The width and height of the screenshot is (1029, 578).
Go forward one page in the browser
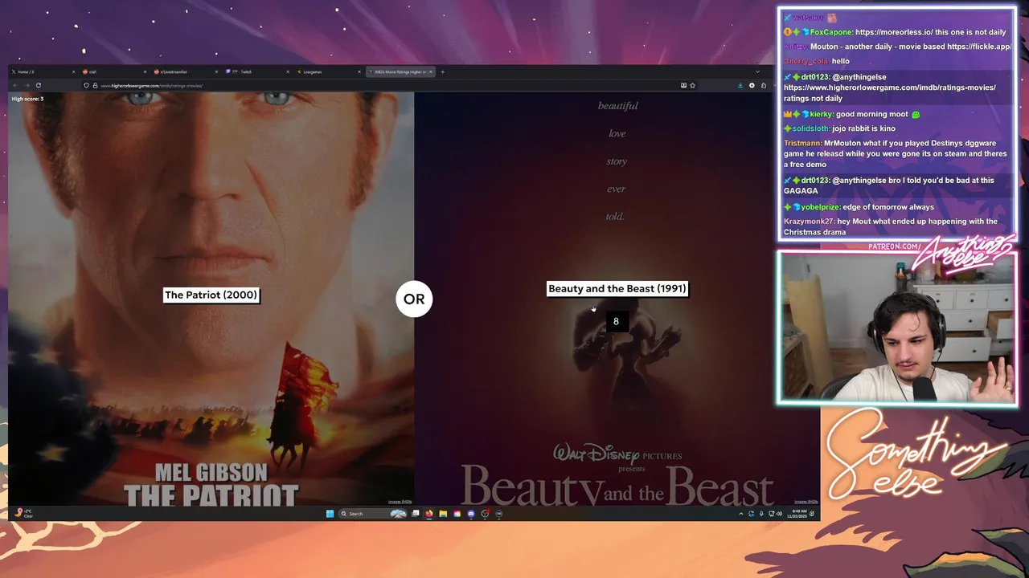pyautogui.click(x=27, y=85)
